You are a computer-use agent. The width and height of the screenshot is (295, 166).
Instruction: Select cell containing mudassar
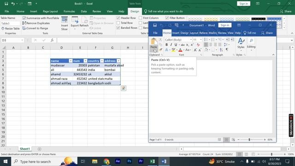[x=61, y=65]
